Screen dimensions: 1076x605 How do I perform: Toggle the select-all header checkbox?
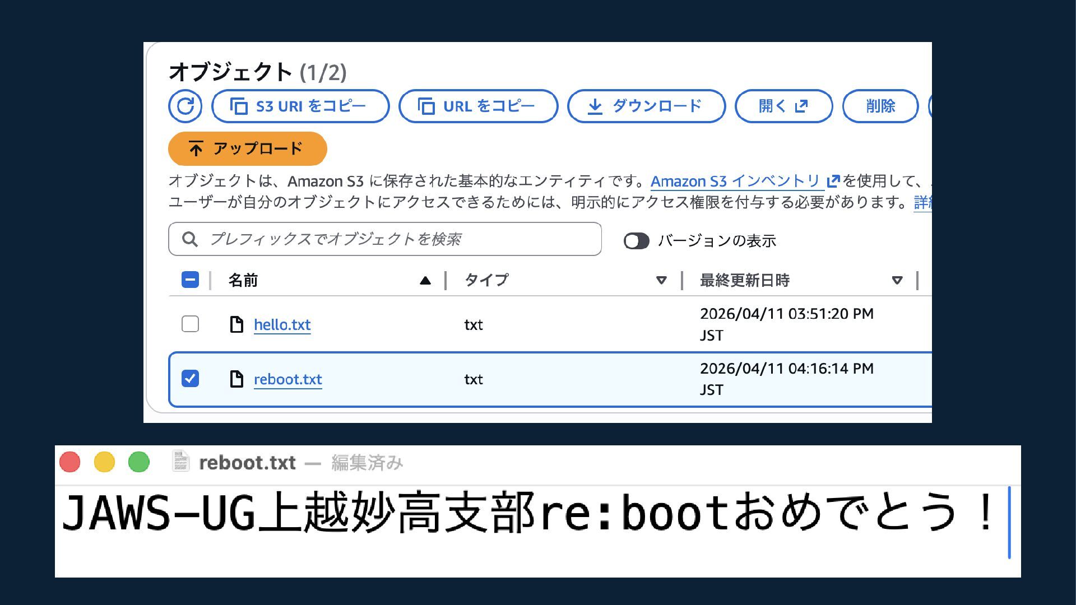tap(190, 280)
